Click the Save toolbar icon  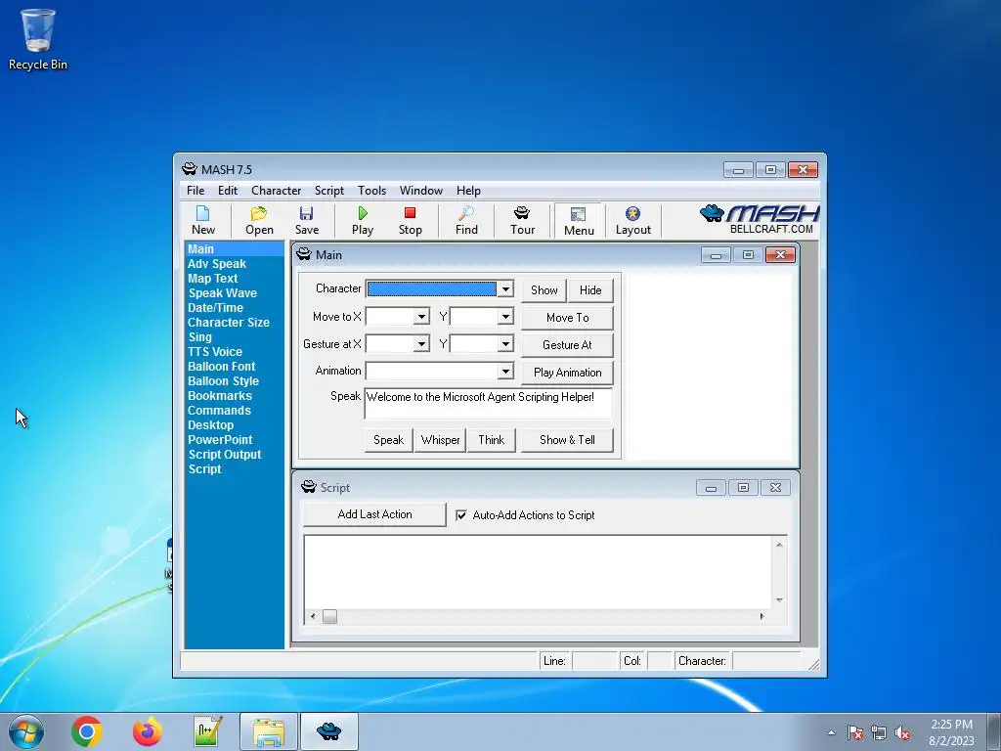pos(306,220)
